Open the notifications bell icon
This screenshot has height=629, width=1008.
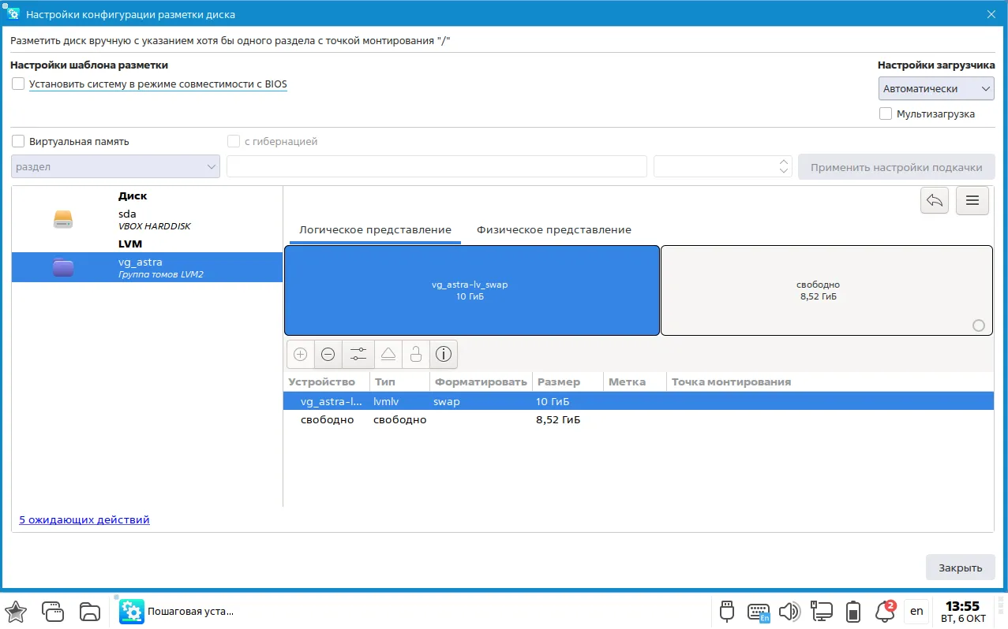point(885,611)
